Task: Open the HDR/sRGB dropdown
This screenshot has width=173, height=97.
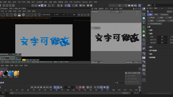Action: tap(49, 15)
